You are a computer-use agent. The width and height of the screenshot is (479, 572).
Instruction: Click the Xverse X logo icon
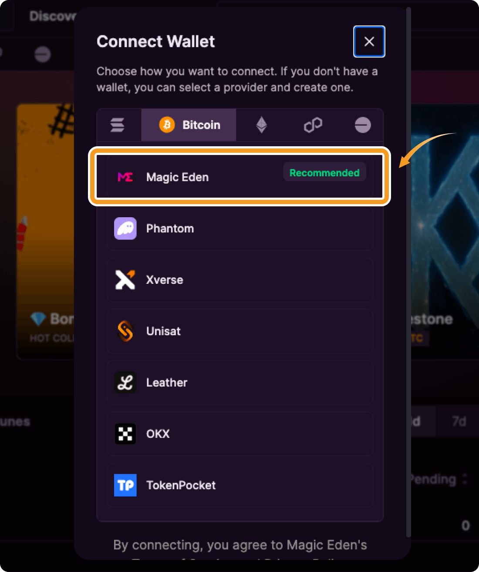[x=125, y=280]
